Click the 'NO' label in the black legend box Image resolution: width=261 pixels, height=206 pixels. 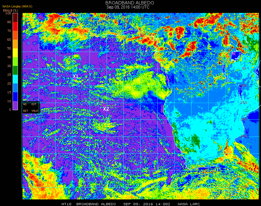[25, 104]
